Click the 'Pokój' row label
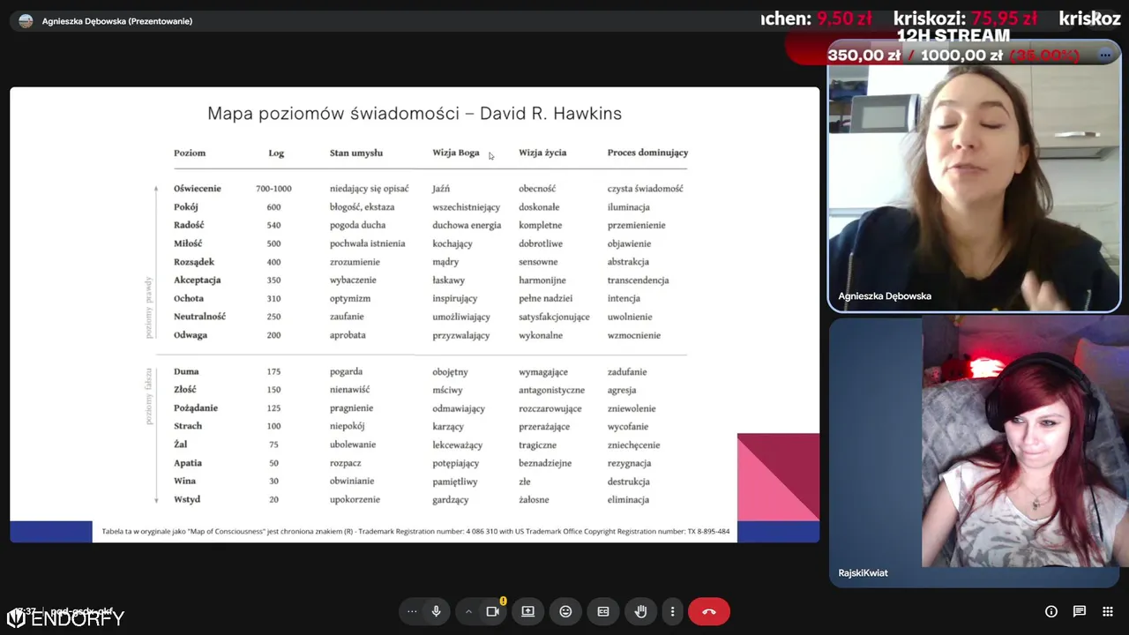Image resolution: width=1129 pixels, height=635 pixels. [186, 207]
